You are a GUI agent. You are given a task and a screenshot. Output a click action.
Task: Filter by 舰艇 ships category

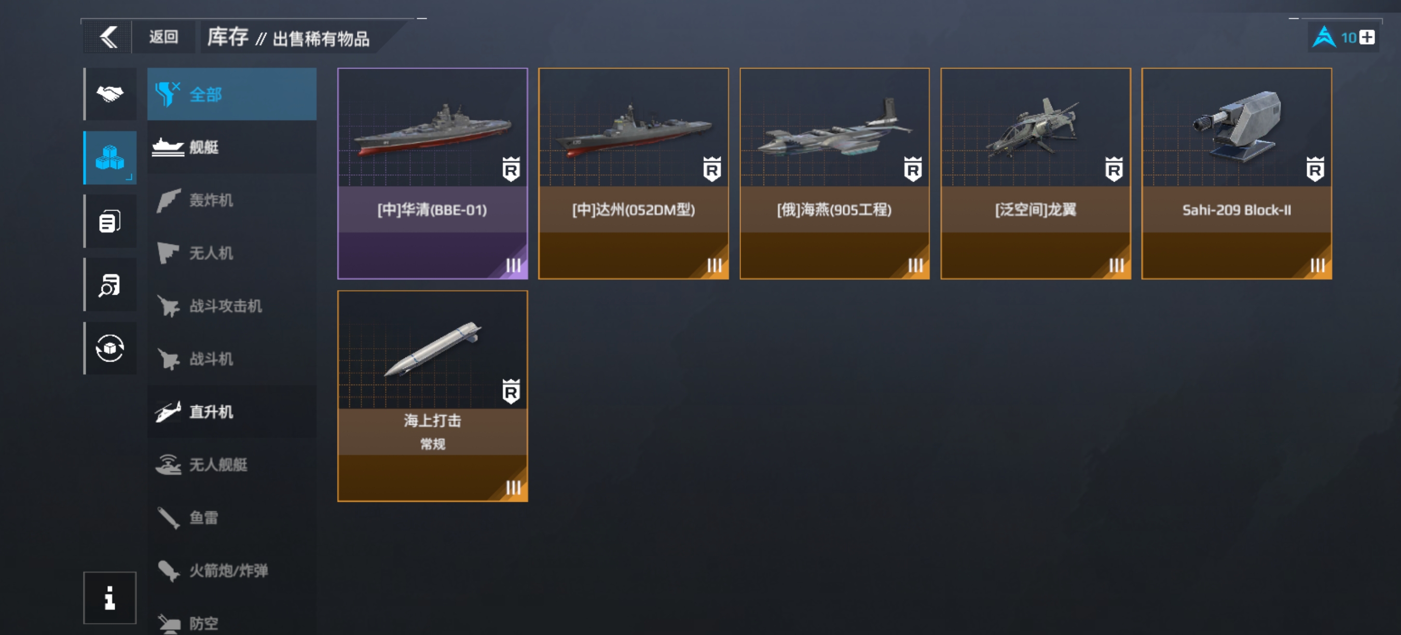232,147
